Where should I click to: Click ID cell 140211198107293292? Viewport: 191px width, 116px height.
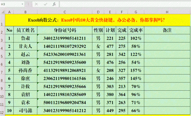[x=65, y=46]
